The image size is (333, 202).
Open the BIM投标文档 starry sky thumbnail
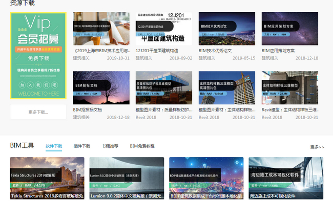[x=101, y=88]
